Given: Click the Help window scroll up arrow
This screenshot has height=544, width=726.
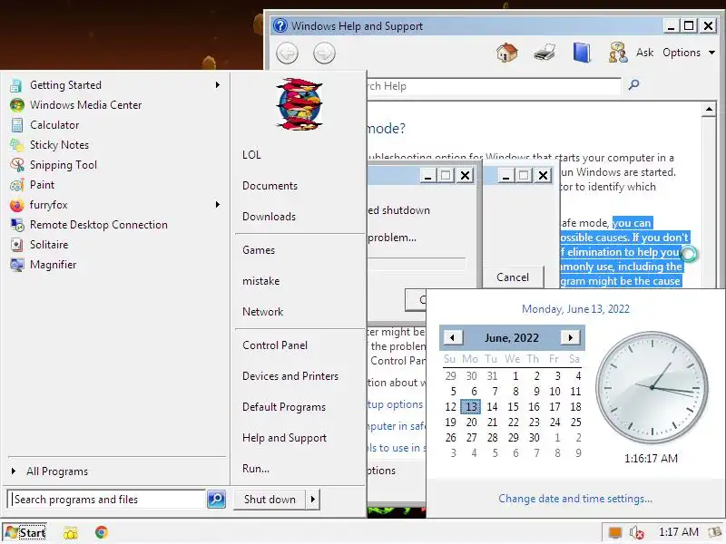Looking at the screenshot, I should [709, 110].
